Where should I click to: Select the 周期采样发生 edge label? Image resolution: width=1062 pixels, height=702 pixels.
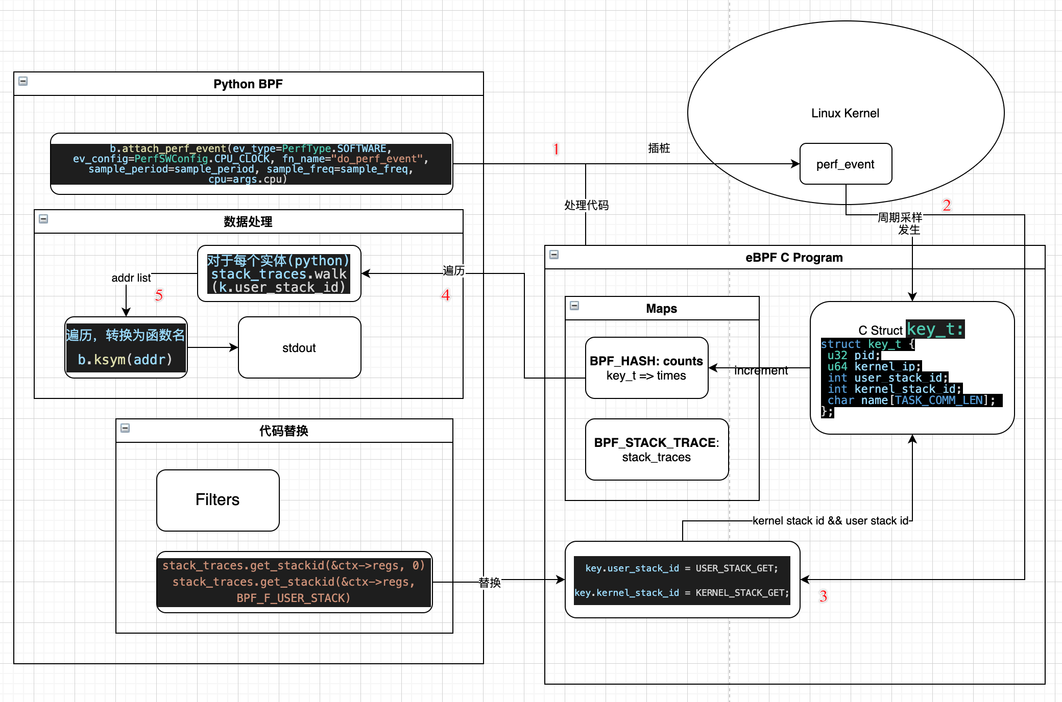click(901, 223)
